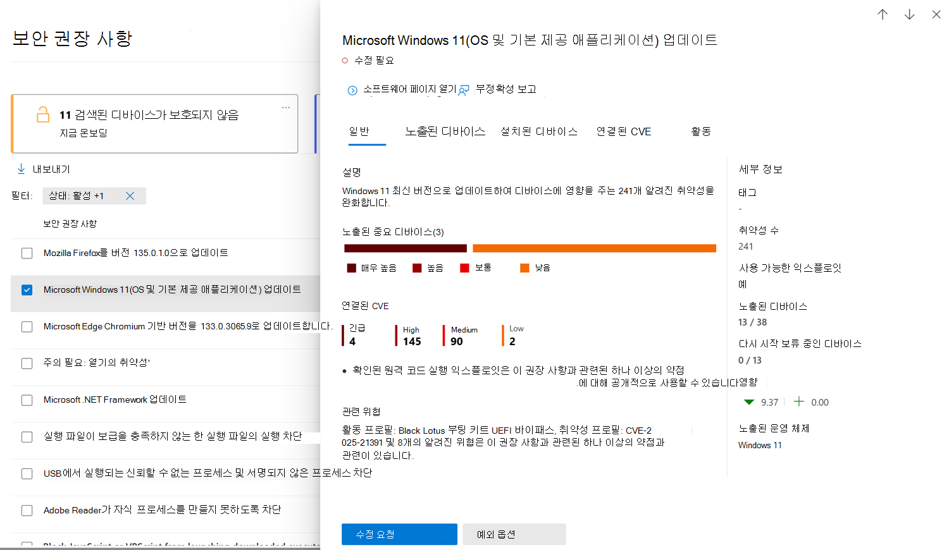
Task: Click the 수정 요청 button
Action: [x=399, y=534]
